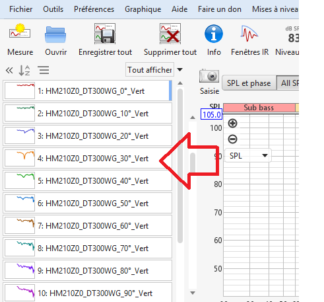Open the Aide menu
Viewport: 324px width, 302px height.
click(179, 9)
